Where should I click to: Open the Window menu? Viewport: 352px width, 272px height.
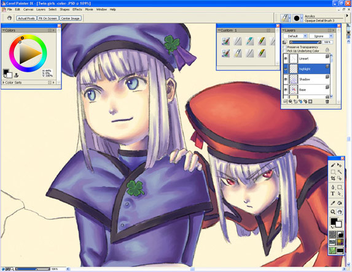tap(101, 9)
